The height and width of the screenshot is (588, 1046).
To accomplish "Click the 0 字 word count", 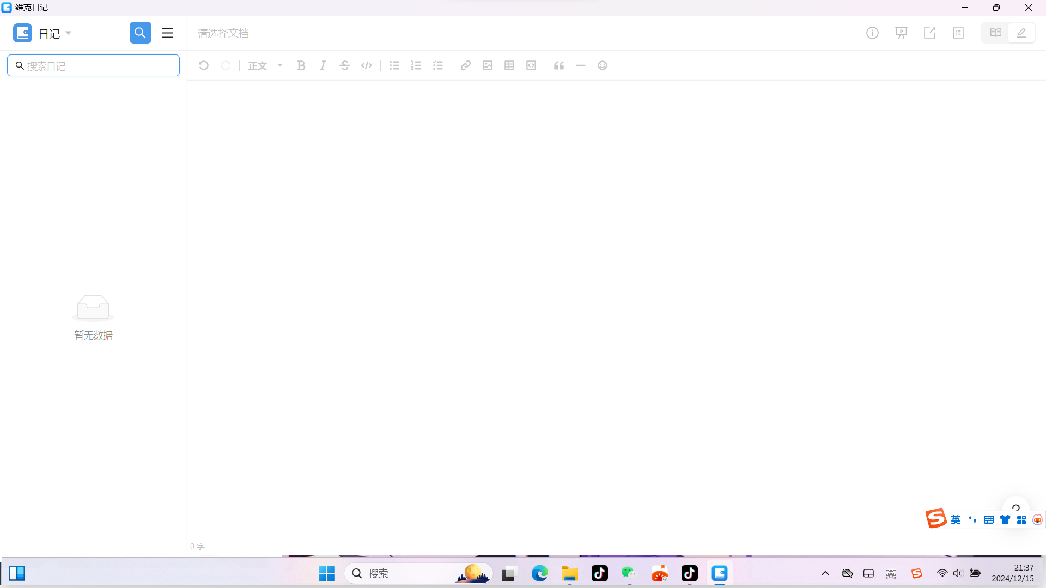I will pyautogui.click(x=197, y=546).
